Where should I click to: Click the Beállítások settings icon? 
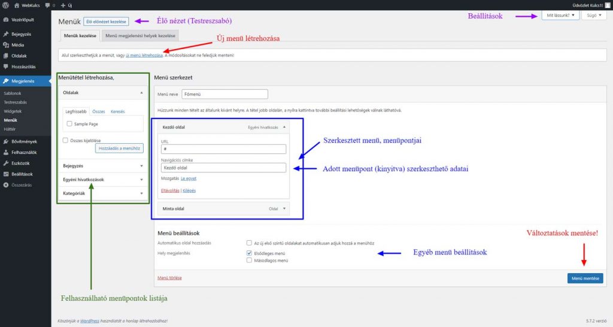[6, 174]
